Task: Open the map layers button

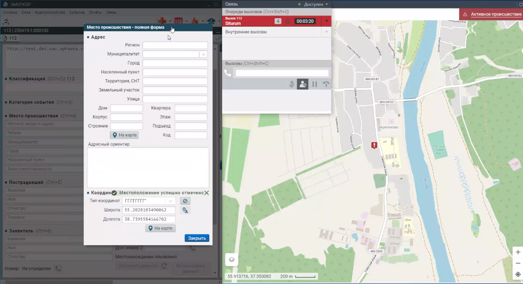Action: coord(232,260)
